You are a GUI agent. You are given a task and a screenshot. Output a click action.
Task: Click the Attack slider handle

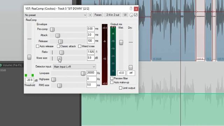pyautogui.click(x=58, y=35)
